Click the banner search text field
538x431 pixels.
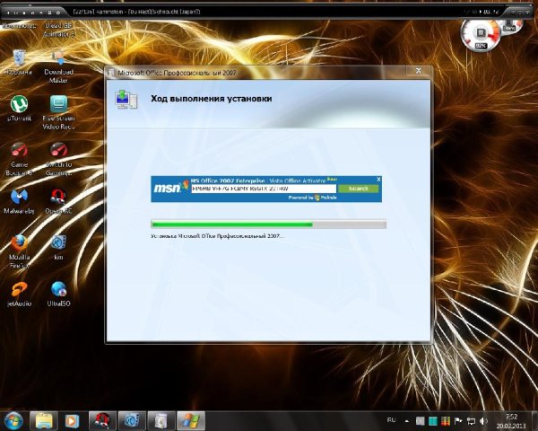click(x=264, y=189)
